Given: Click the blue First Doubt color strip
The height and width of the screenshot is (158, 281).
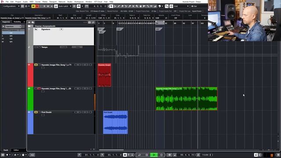Looking at the screenshot, I should click(30, 122).
